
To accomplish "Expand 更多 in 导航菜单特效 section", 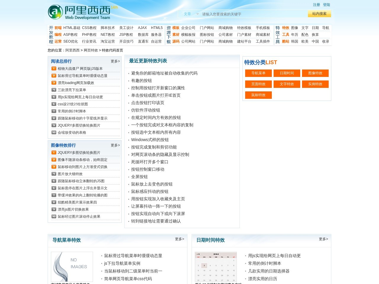I will coord(179,239).
